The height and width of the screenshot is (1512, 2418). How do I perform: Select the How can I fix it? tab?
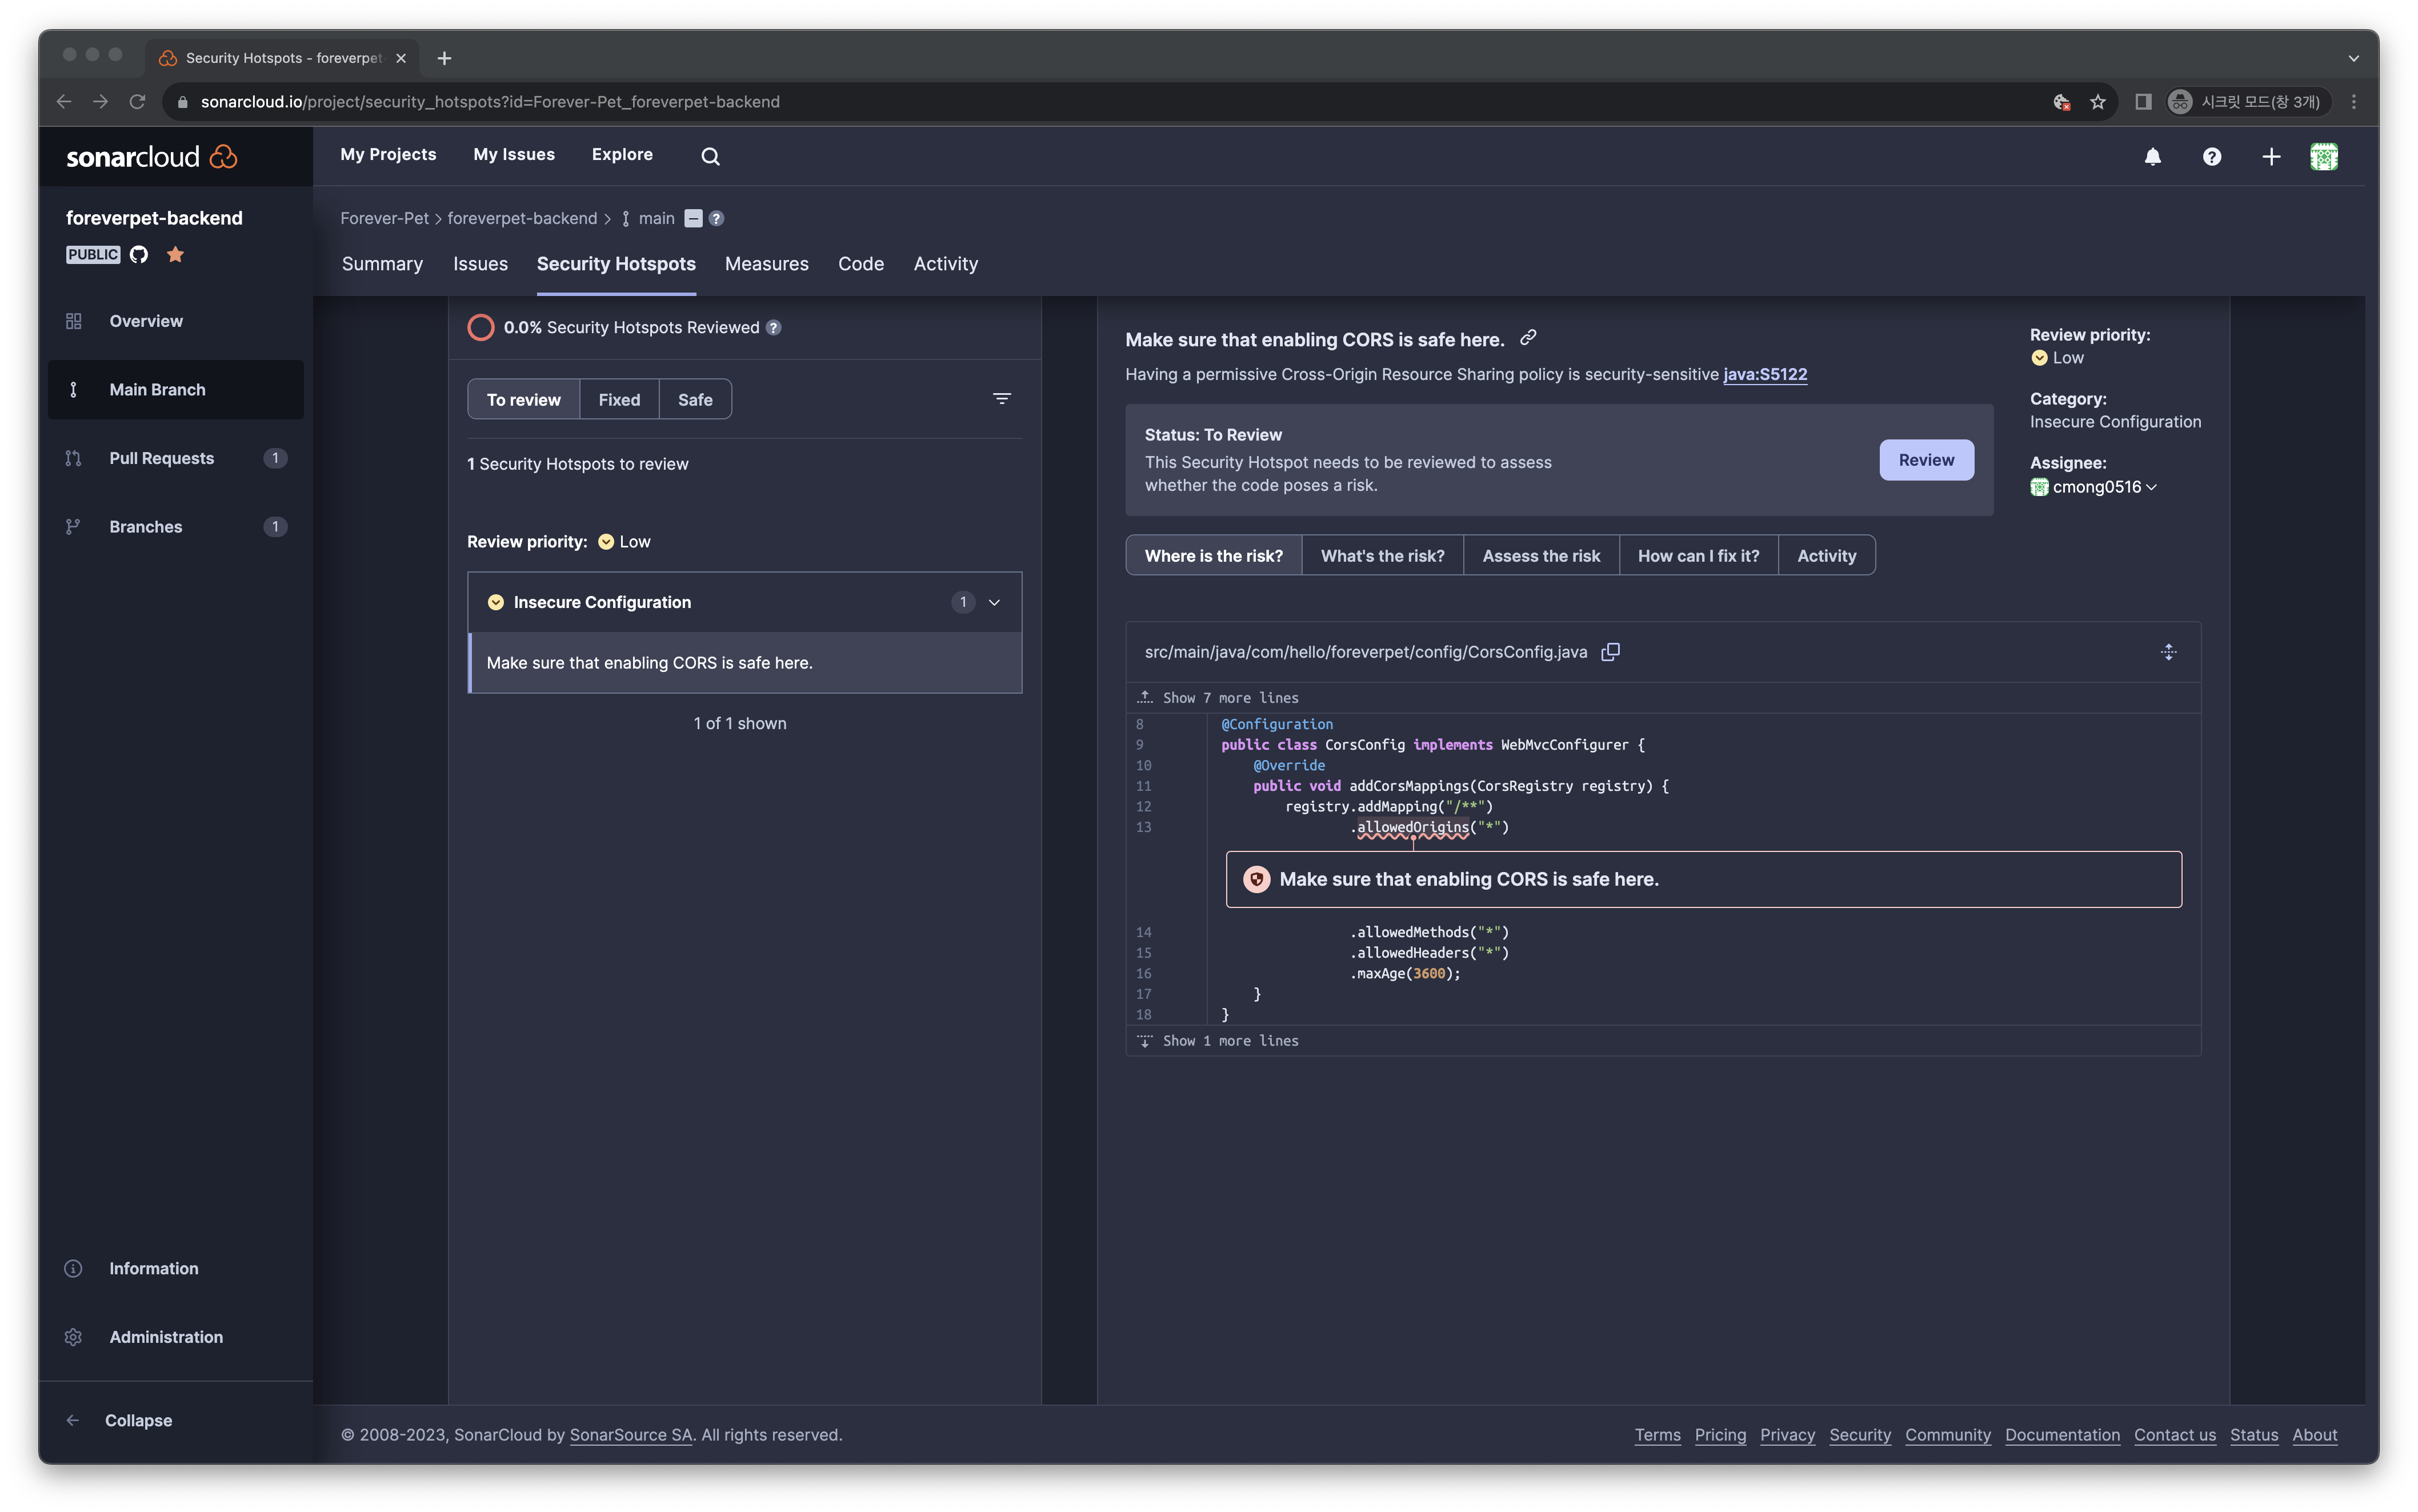pos(1698,556)
